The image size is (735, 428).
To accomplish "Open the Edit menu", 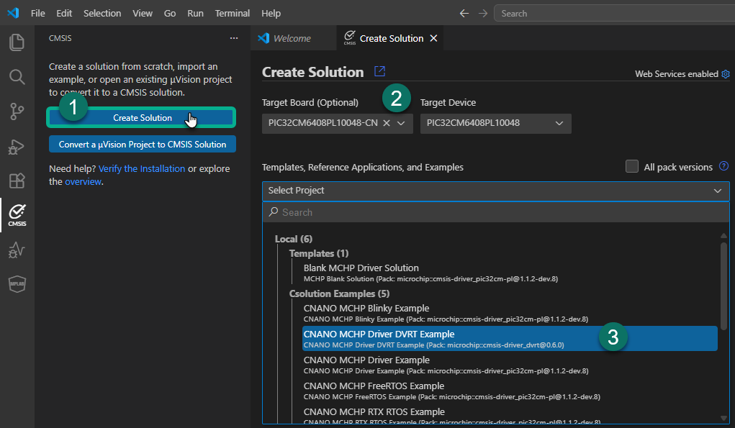I will (x=64, y=13).
